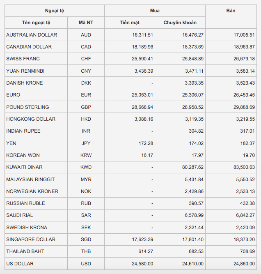Click the USD currency code cell

point(86,263)
